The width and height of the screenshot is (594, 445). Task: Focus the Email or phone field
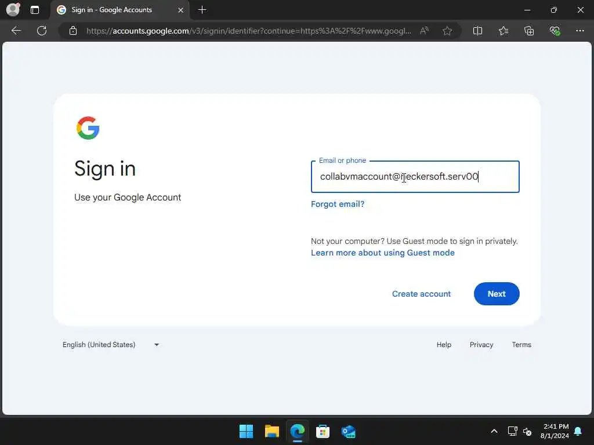pyautogui.click(x=415, y=177)
